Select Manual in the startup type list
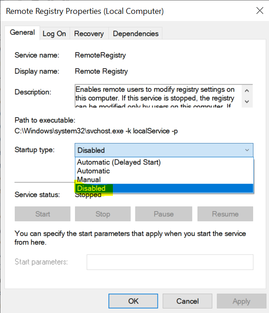 point(89,180)
